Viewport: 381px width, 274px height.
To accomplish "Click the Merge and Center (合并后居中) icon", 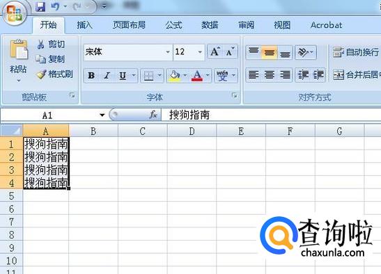I will click(x=339, y=74).
